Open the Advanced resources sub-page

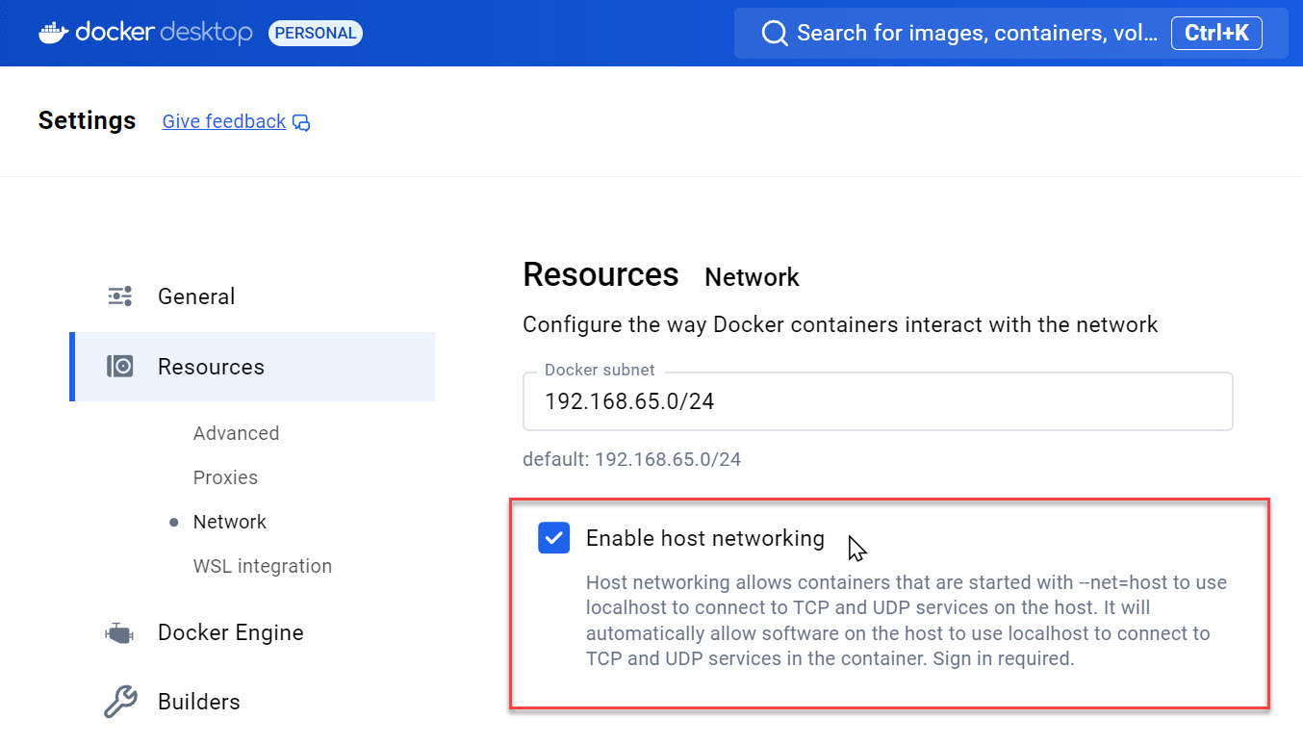click(236, 433)
